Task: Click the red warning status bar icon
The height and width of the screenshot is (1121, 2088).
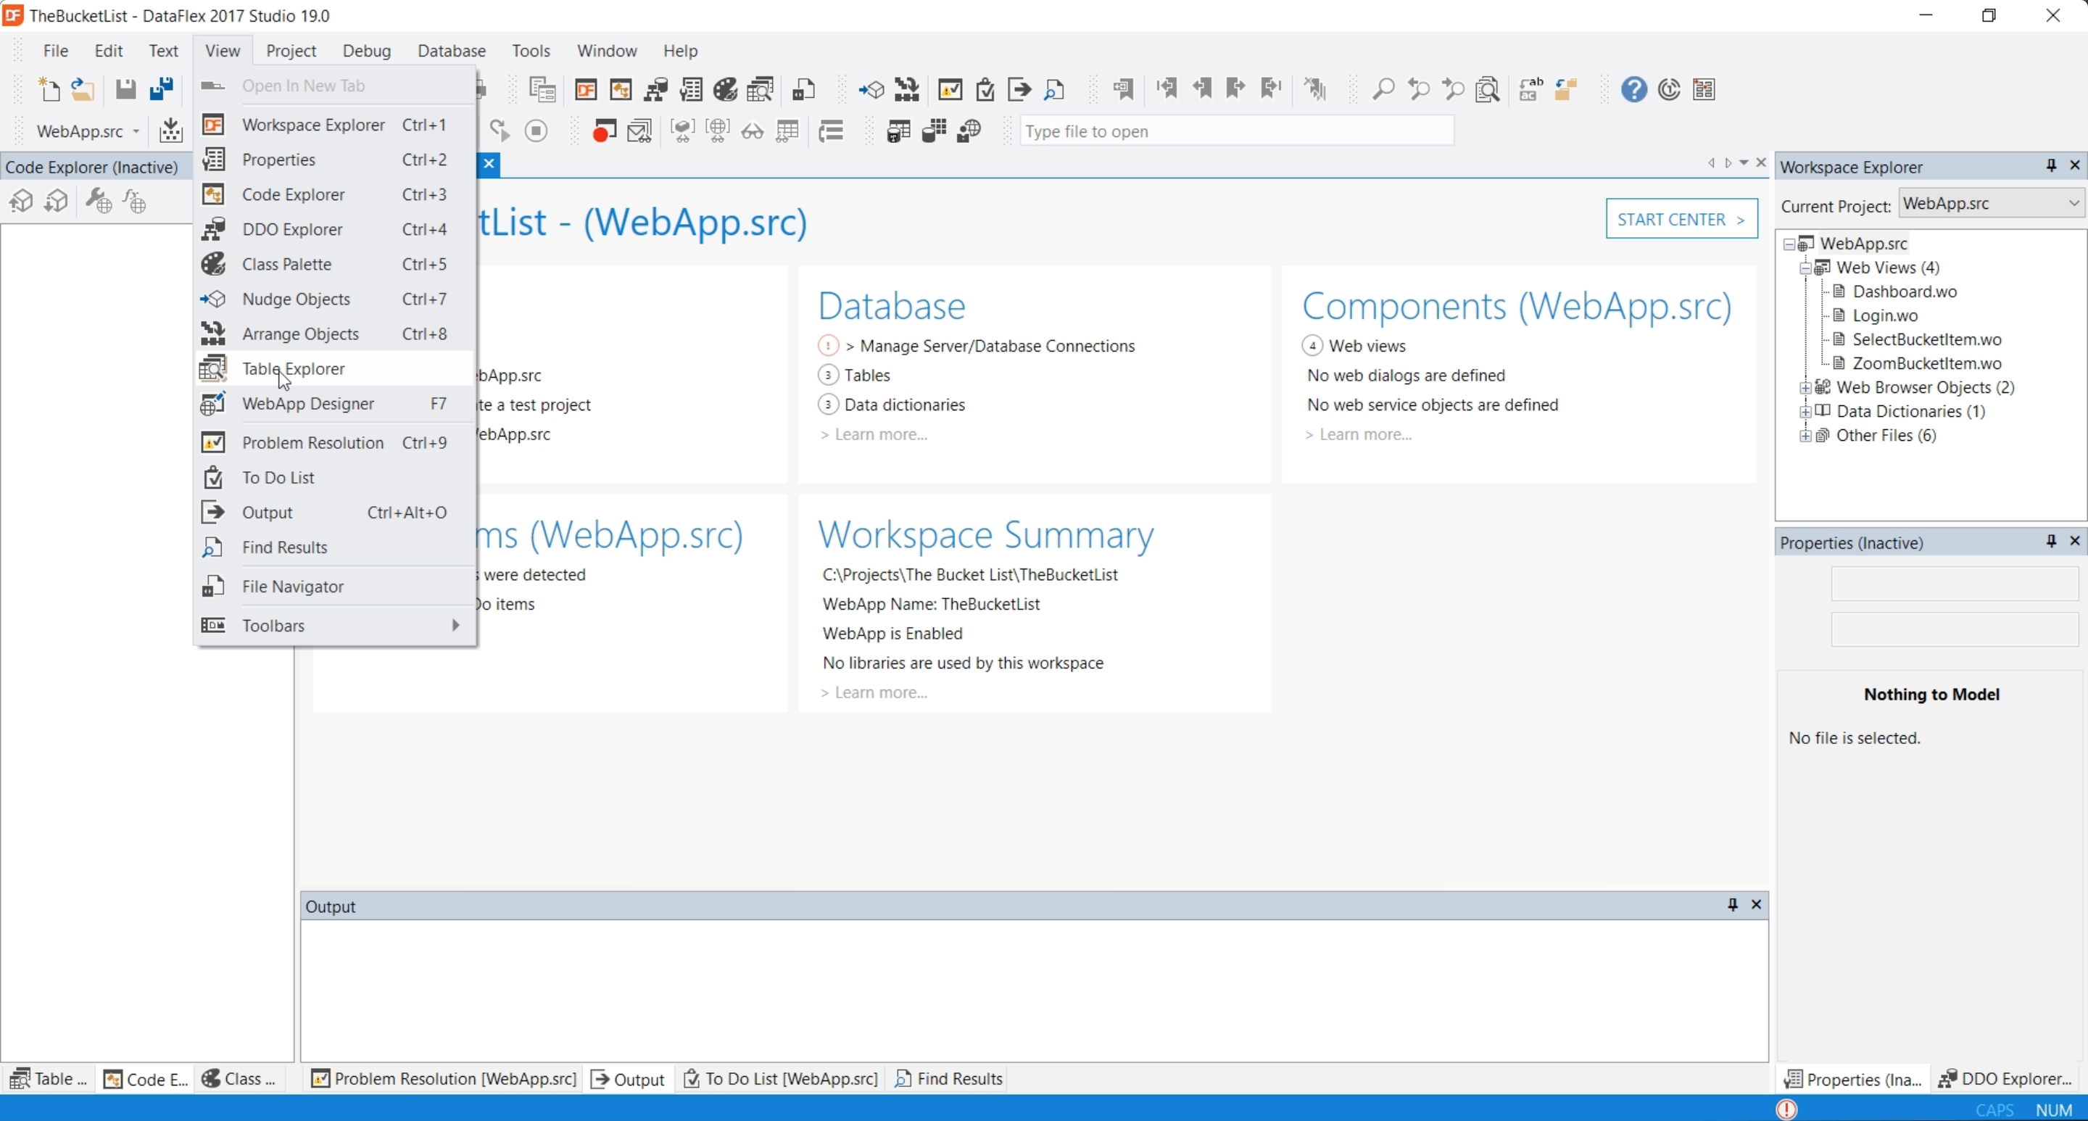Action: point(1786,1109)
